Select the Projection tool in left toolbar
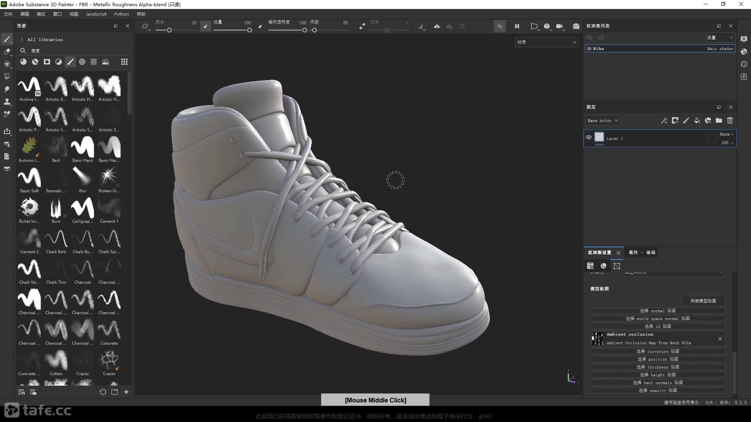Screen dimensions: 751x422 [x=7, y=64]
